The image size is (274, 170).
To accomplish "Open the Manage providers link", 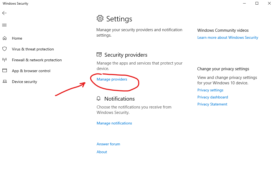I will (x=112, y=79).
